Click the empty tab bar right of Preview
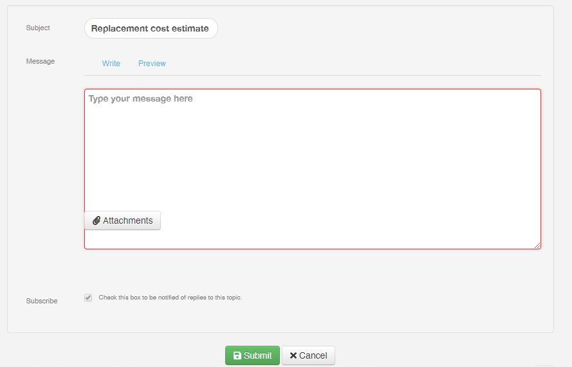 click(x=354, y=64)
